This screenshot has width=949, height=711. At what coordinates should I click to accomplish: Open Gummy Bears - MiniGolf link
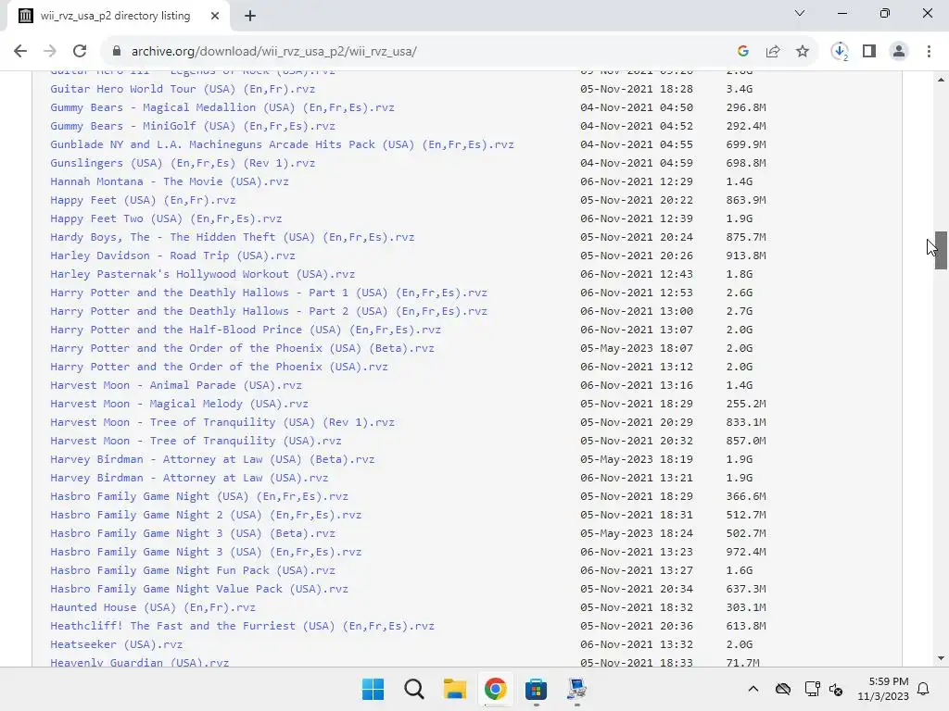pos(193,126)
